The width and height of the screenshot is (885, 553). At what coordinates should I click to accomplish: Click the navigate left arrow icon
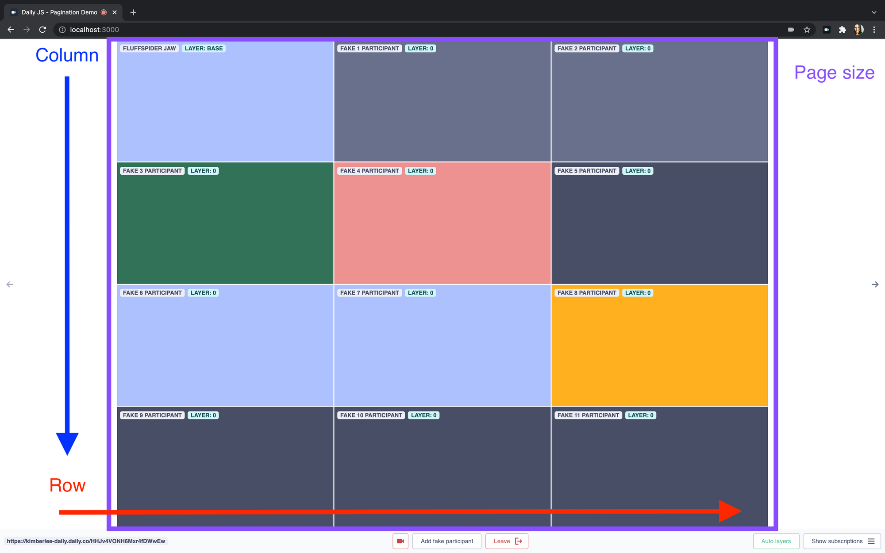(10, 284)
